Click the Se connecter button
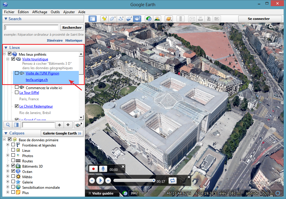Image resolution: width=286 pixels, height=199 pixels. (x=260, y=19)
